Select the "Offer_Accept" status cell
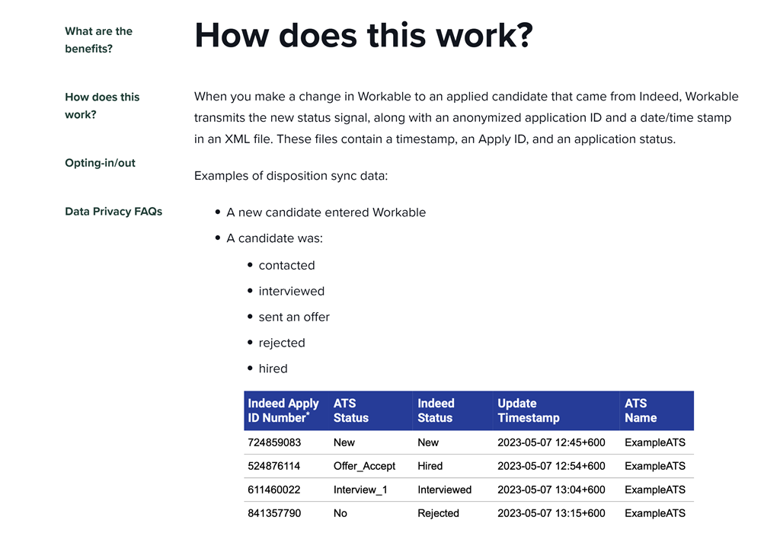780x533 pixels. [x=364, y=466]
